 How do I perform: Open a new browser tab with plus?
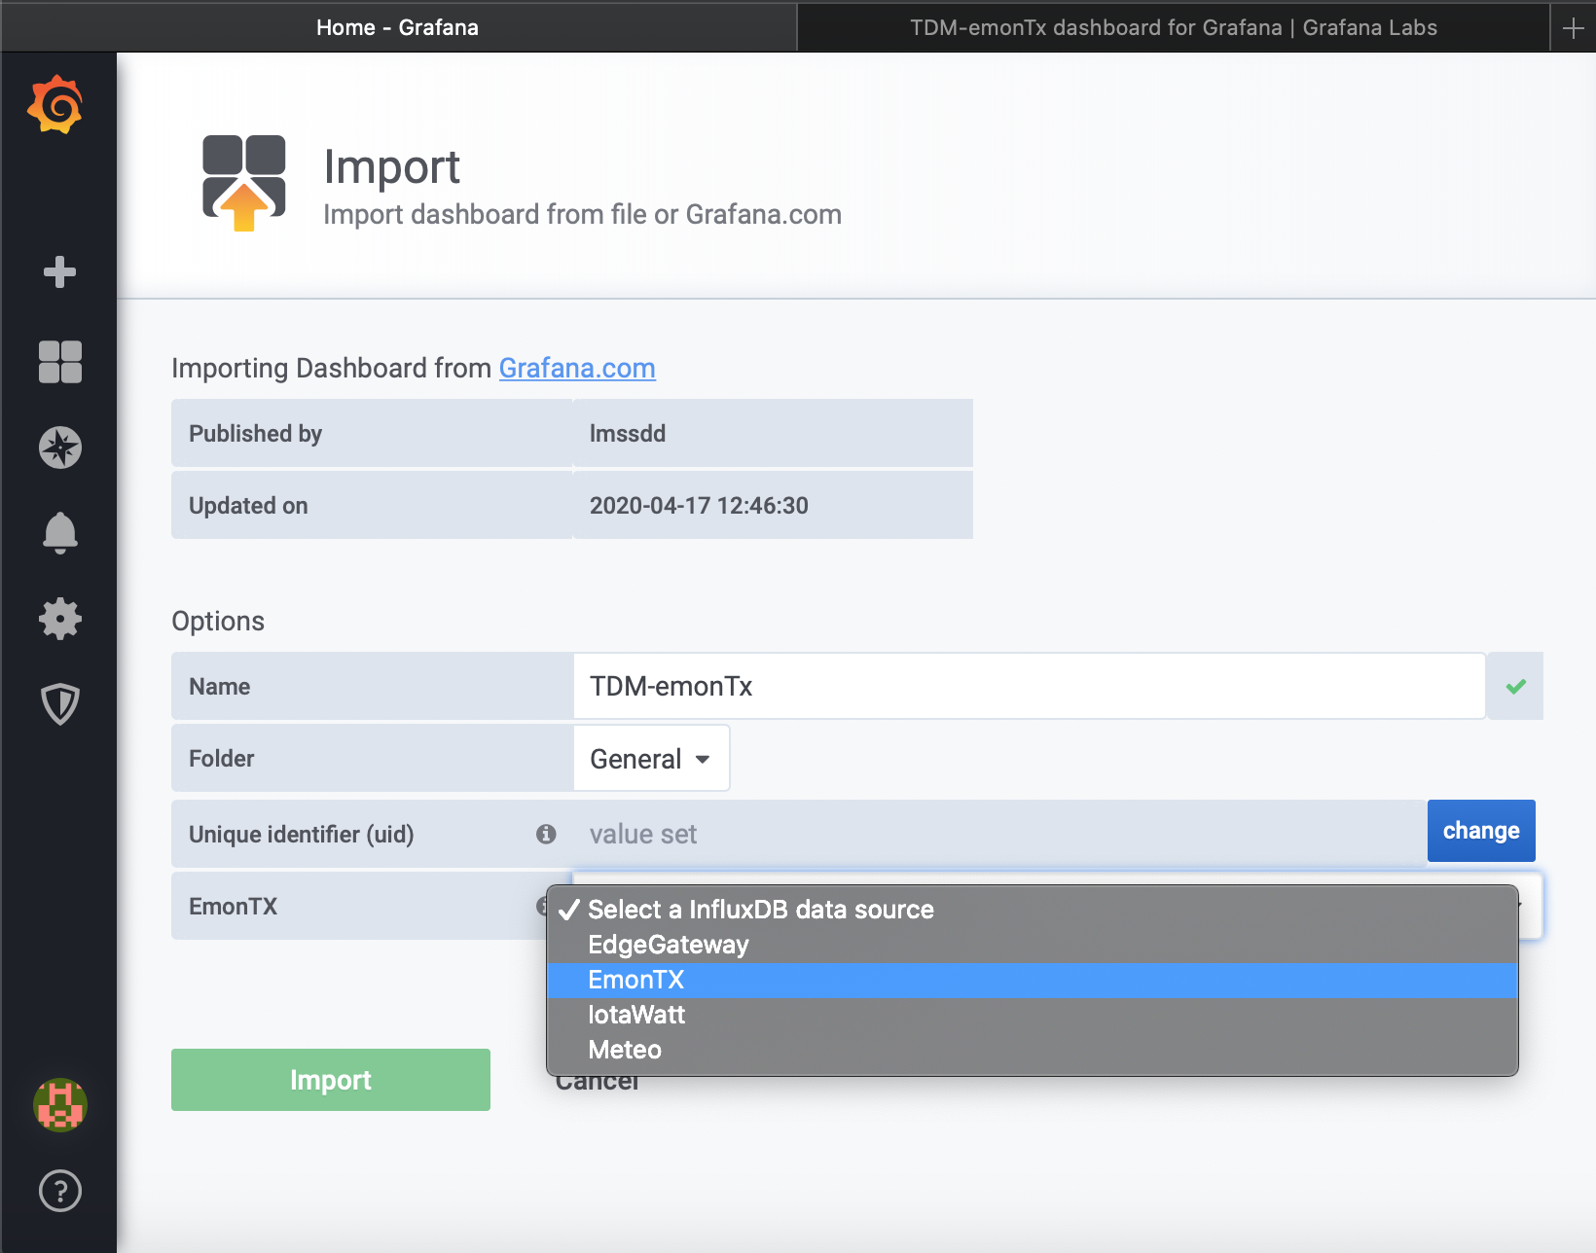coord(1573,27)
